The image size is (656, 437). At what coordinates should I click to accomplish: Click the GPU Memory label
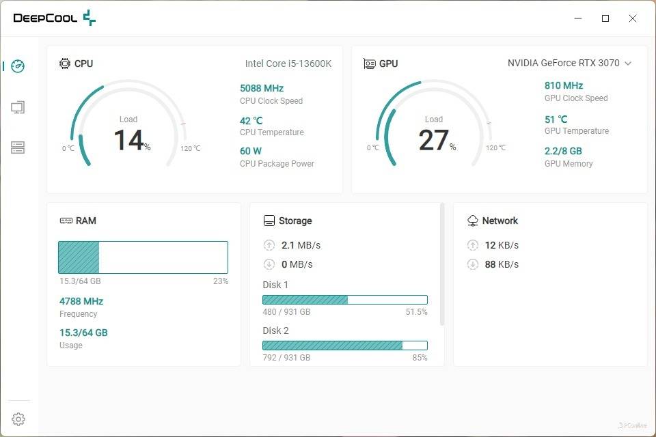[x=569, y=164]
